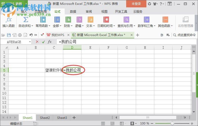Open the 财务 (financial functions) icon
198x126 pixels.
point(68,20)
